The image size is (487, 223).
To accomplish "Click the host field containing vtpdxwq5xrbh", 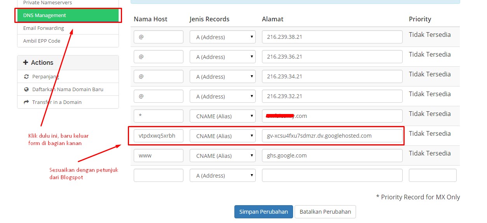I will point(159,136).
